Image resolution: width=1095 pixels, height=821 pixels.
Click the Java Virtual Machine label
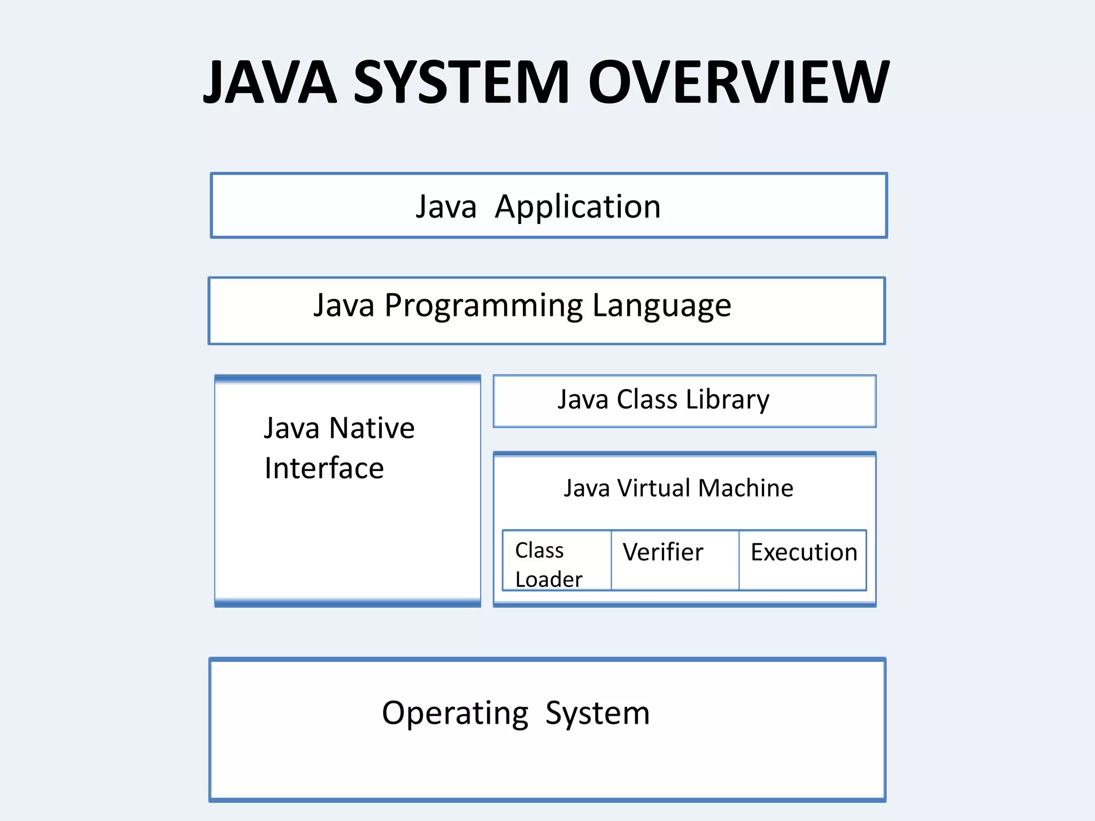[x=678, y=488]
